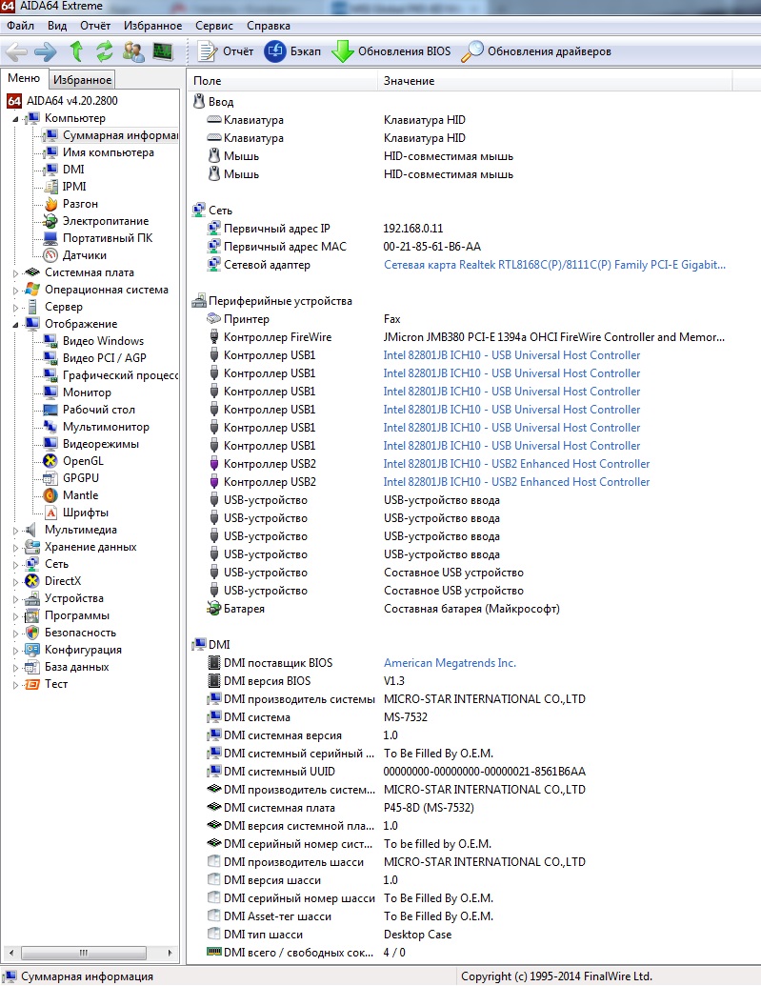761x986 pixels.
Task: Select the Разгон flame icon
Action: 50,205
